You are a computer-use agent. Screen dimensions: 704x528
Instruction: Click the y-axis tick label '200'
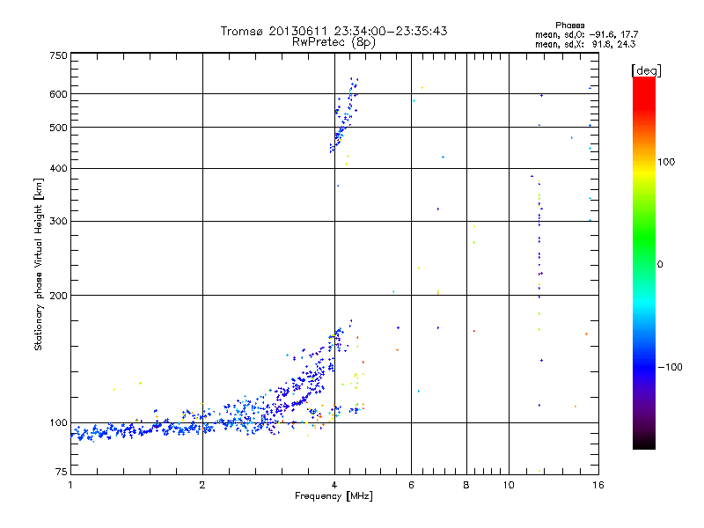58,296
